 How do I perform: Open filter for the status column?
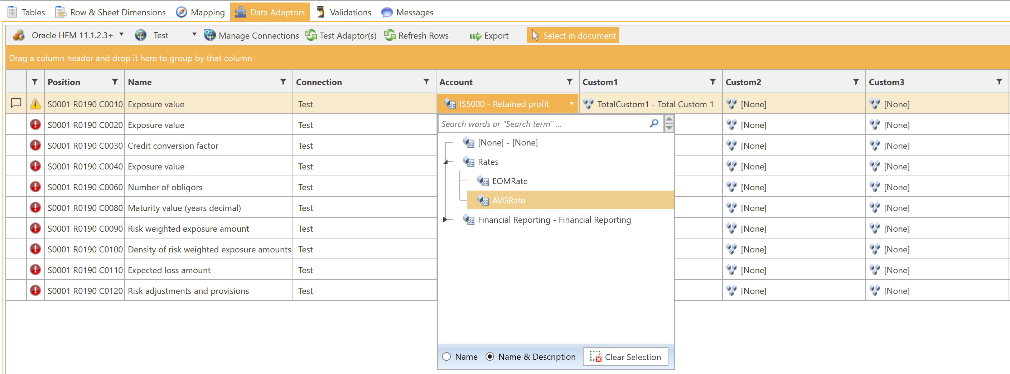pos(35,82)
